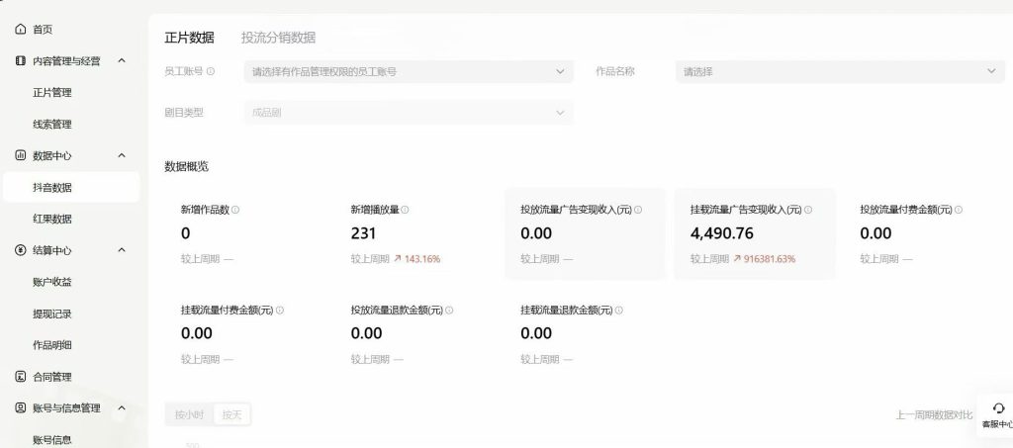The width and height of the screenshot is (1013, 448).
Task: Click the 数据概览 section heading
Action: point(187,166)
